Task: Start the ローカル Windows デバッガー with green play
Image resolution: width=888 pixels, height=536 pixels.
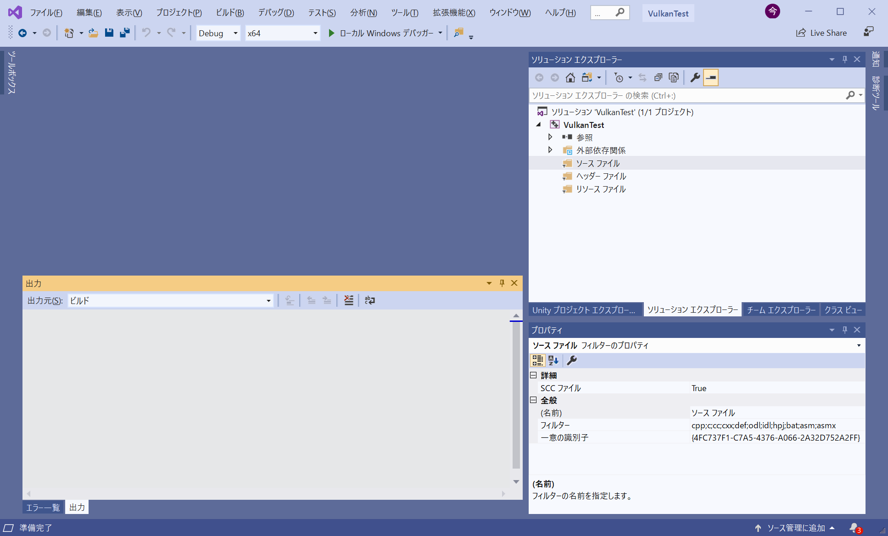Action: pyautogui.click(x=331, y=33)
